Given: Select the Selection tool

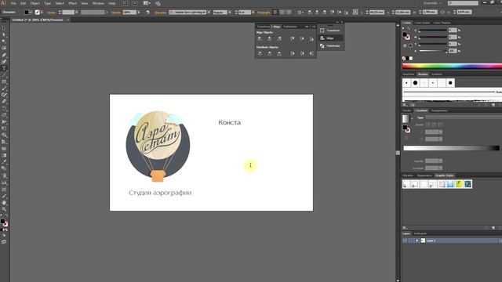Looking at the screenshot, I should click(4, 28).
